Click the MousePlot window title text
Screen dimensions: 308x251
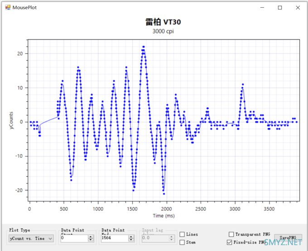pos(24,7)
